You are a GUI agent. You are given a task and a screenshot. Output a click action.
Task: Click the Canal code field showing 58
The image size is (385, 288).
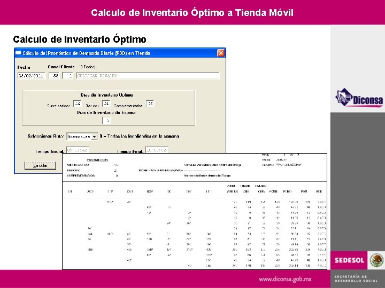[54, 76]
